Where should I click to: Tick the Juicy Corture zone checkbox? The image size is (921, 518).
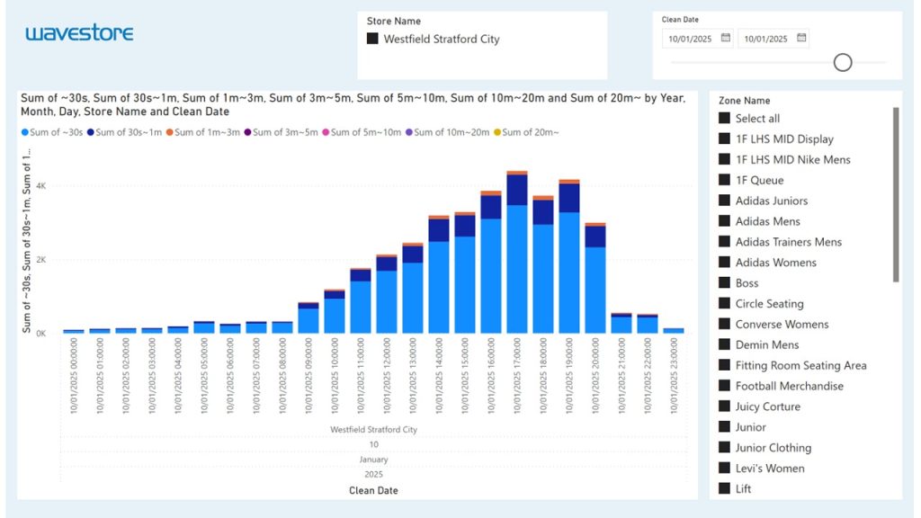[x=724, y=406]
